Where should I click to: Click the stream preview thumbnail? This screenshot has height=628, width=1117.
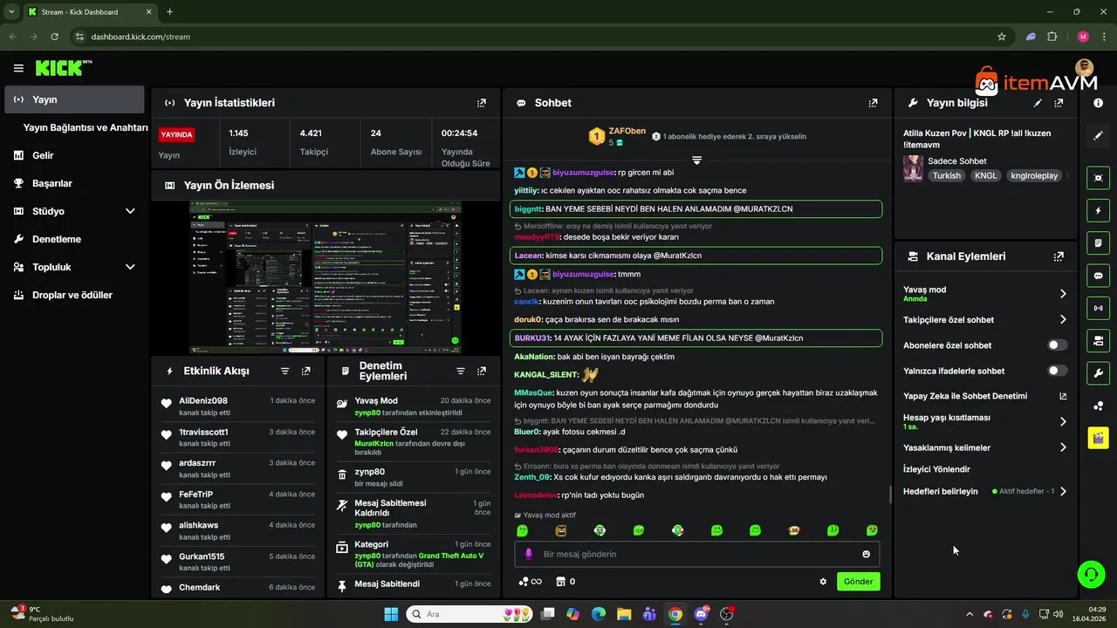(326, 277)
